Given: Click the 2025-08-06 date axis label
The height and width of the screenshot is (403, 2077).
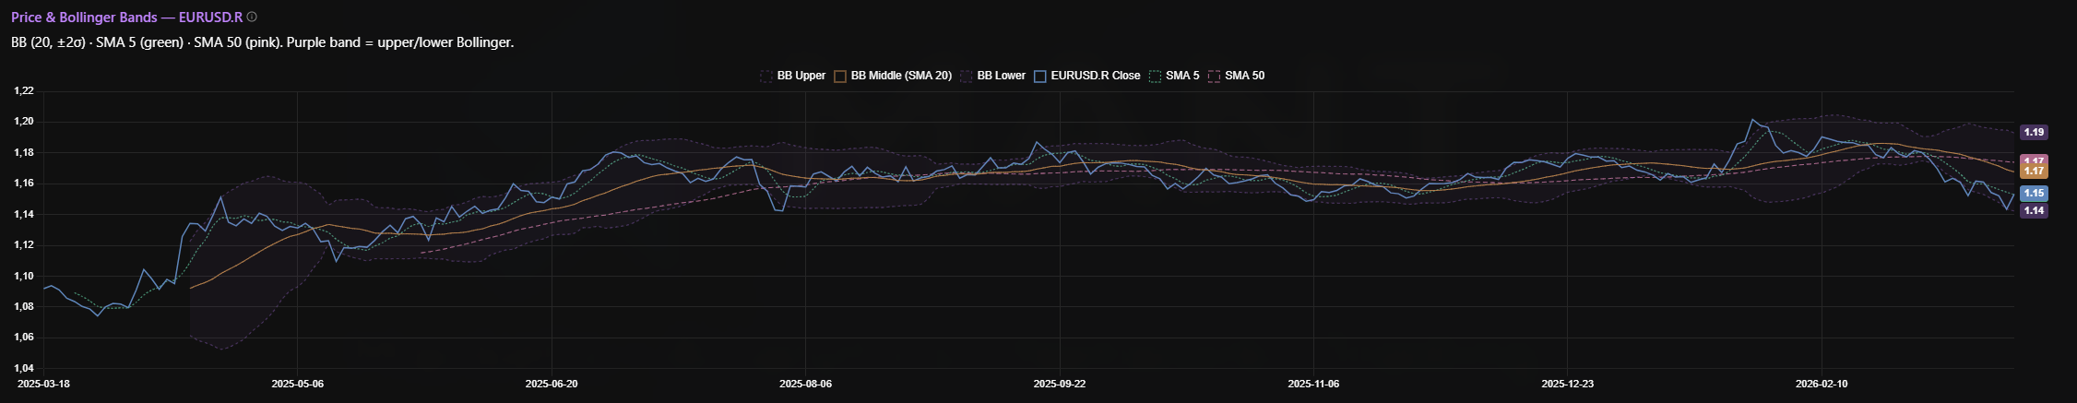Looking at the screenshot, I should coord(805,384).
